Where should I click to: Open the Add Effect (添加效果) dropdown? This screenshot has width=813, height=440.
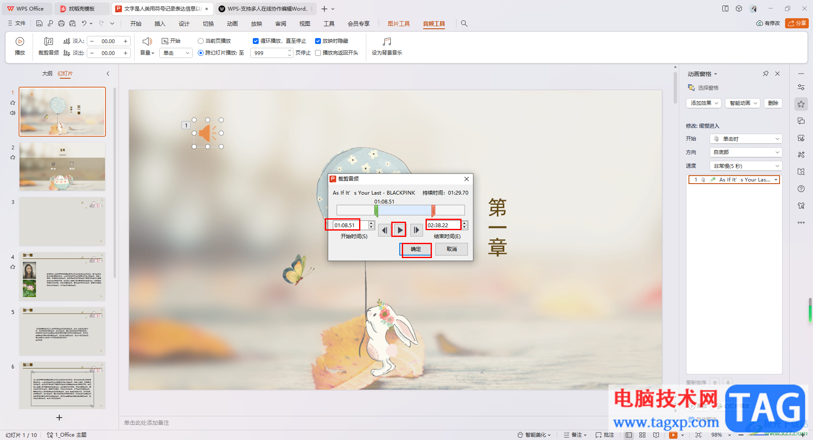[x=703, y=103]
